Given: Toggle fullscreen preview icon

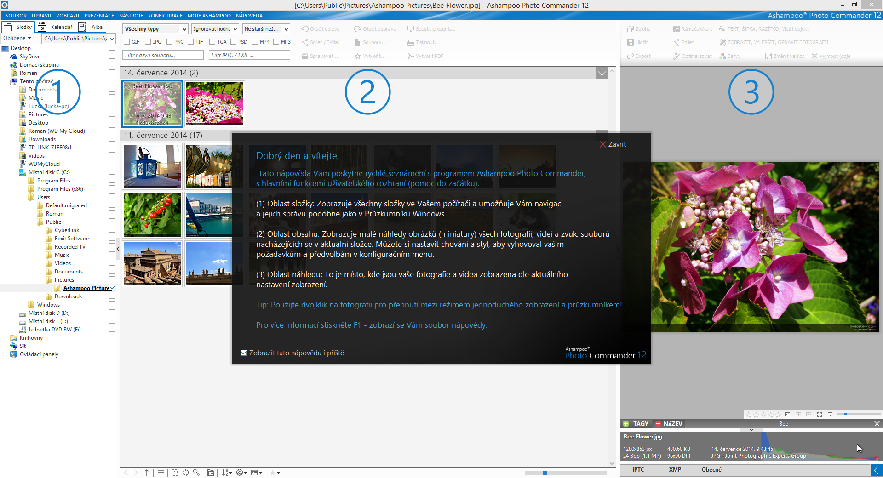Looking at the screenshot, I should [x=820, y=415].
